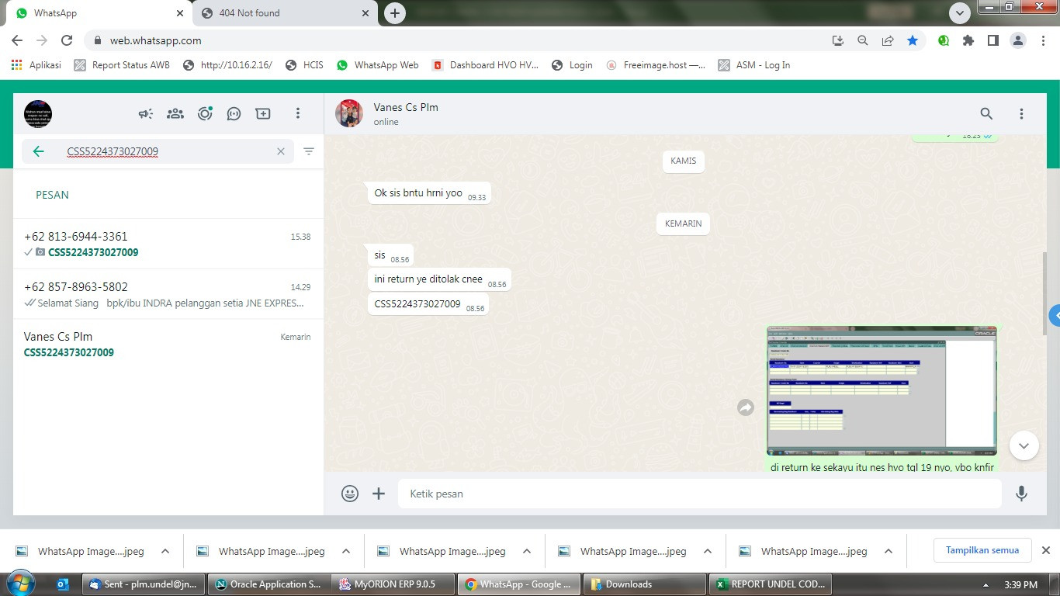The image size is (1060, 596).
Task: Clear the CSS5224373027009 search text
Action: pos(281,151)
